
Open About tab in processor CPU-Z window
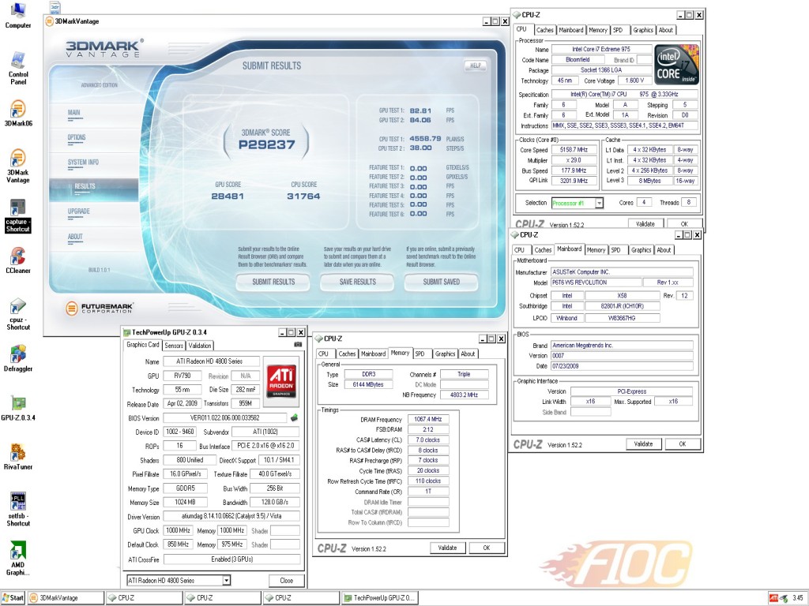(665, 31)
